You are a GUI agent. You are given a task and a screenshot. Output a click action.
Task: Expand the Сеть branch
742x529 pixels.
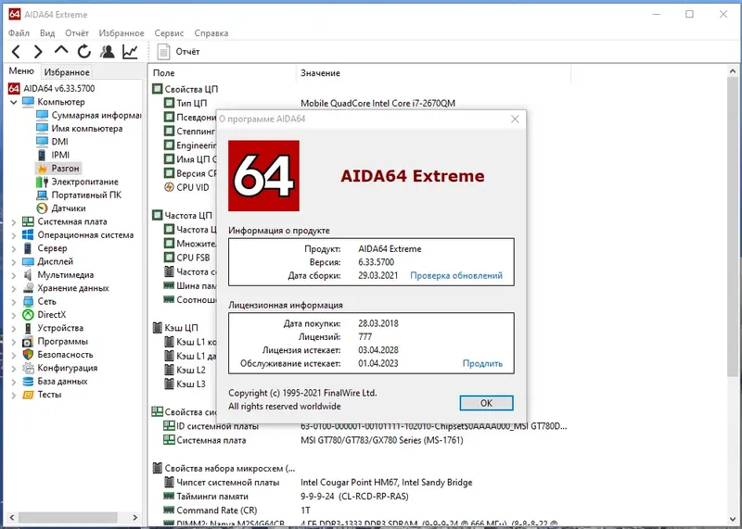click(13, 302)
